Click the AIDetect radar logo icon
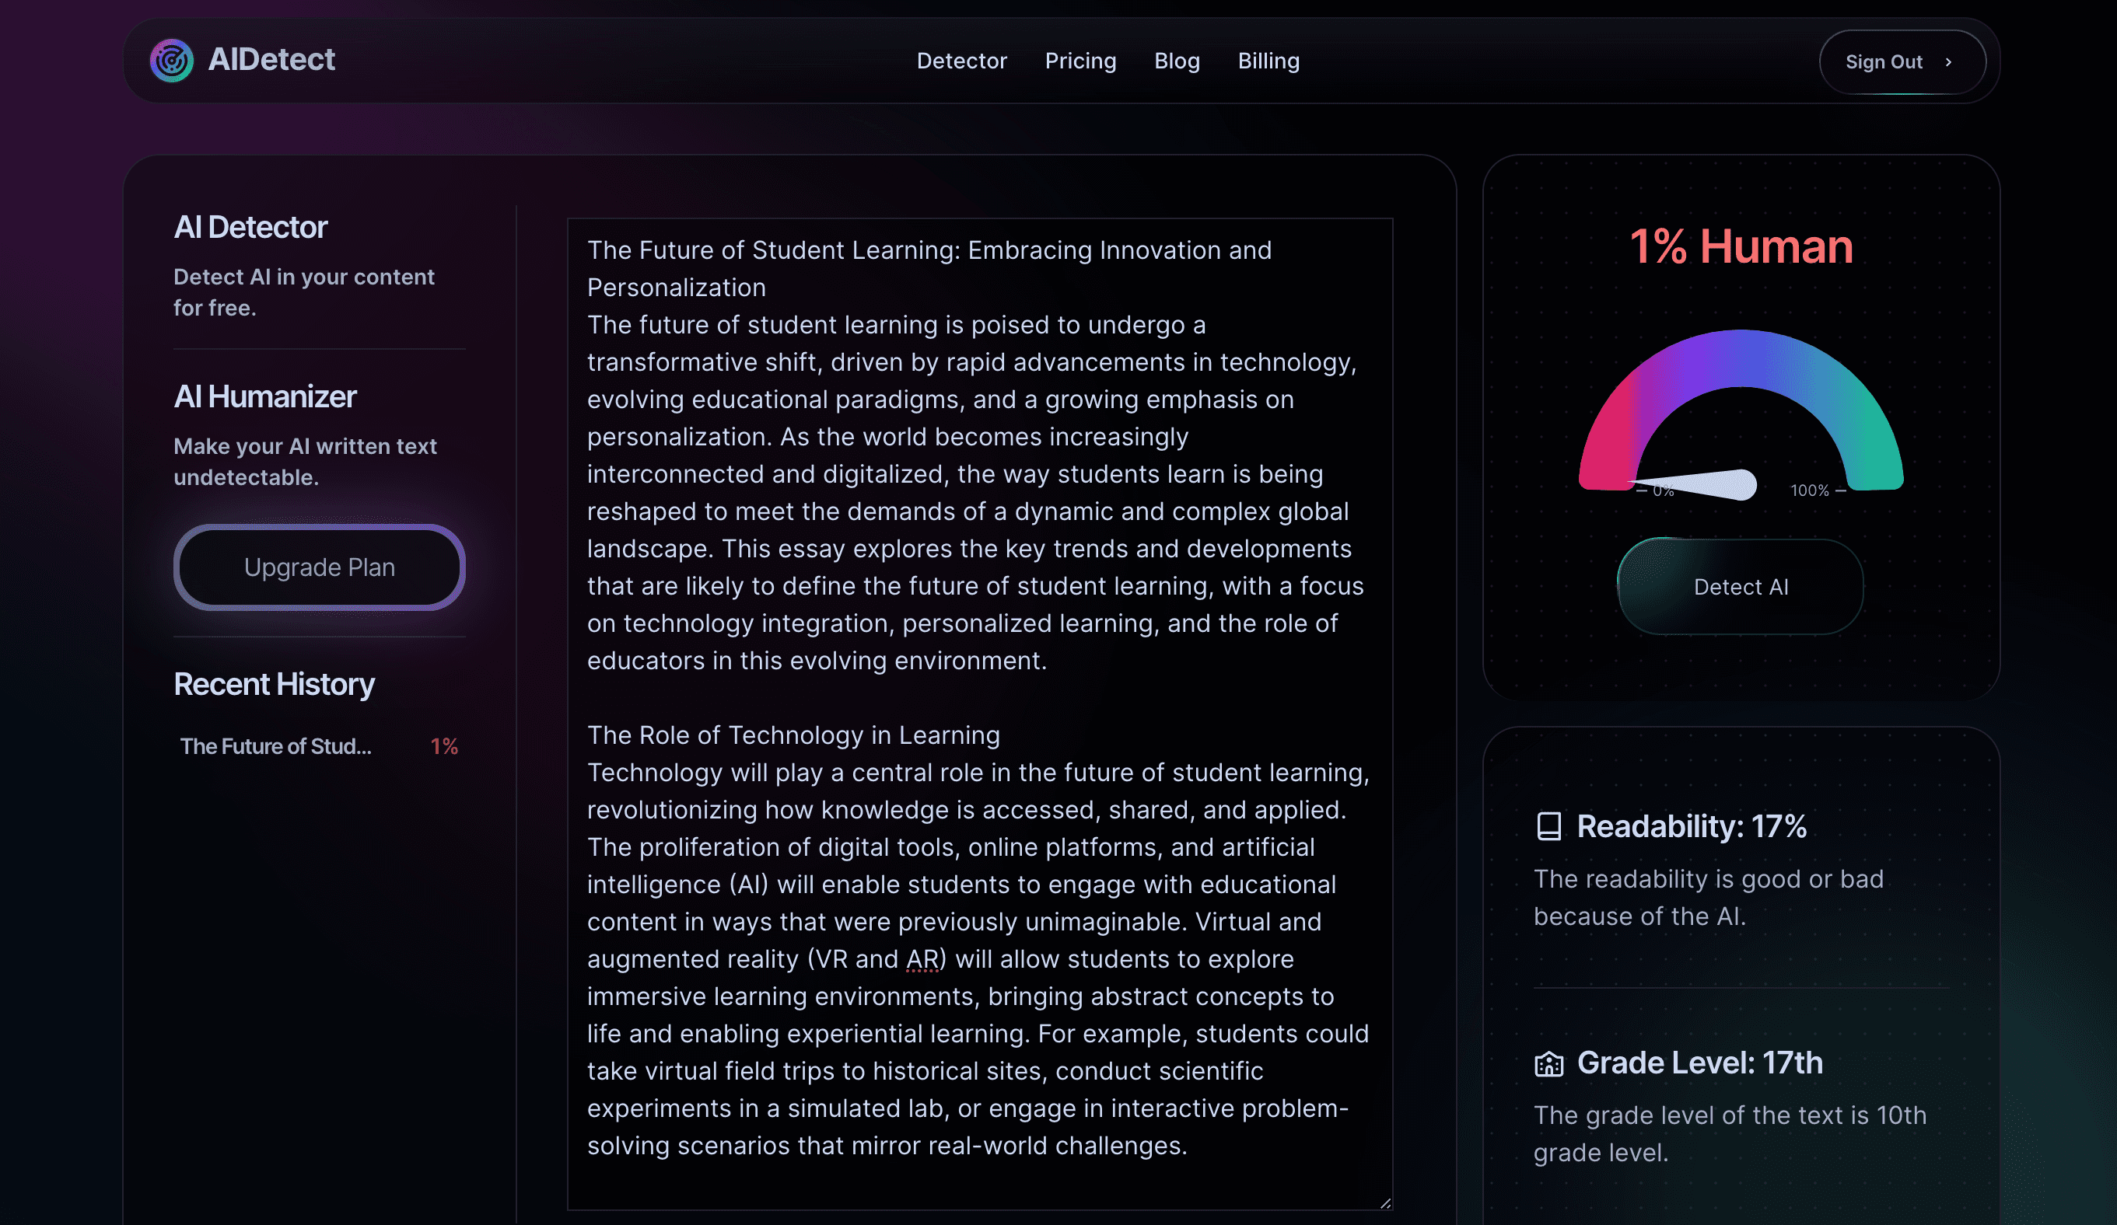The height and width of the screenshot is (1225, 2117). [x=171, y=61]
